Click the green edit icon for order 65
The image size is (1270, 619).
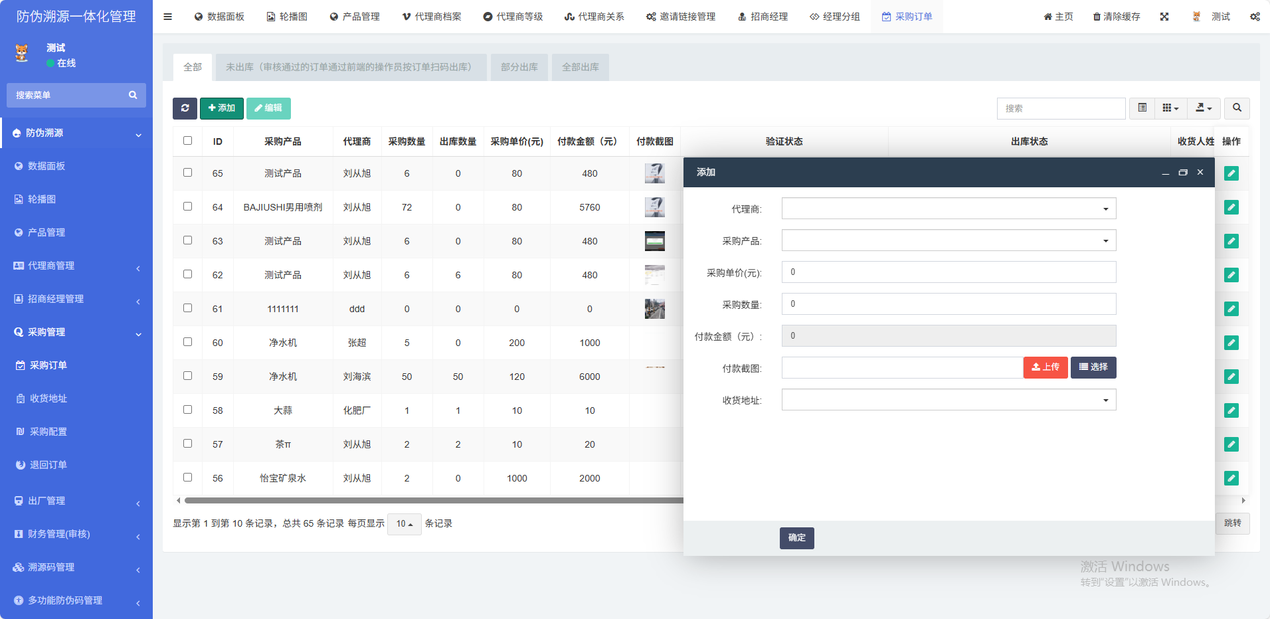pyautogui.click(x=1231, y=173)
